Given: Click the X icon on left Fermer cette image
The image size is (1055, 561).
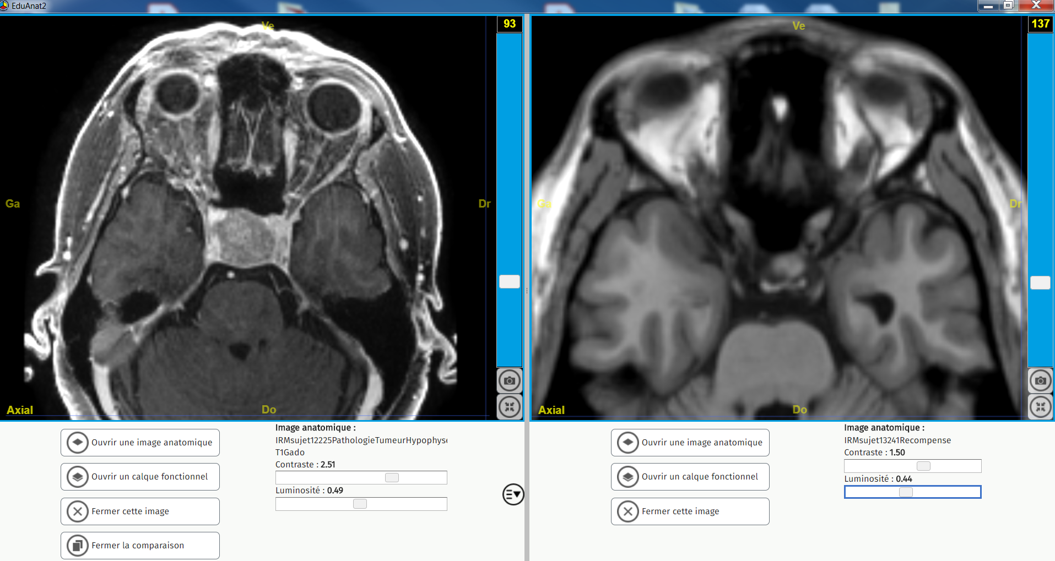Looking at the screenshot, I should tap(77, 511).
